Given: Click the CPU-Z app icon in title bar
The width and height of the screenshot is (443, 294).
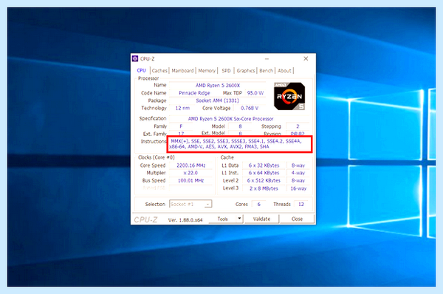Looking at the screenshot, I should [135, 58].
